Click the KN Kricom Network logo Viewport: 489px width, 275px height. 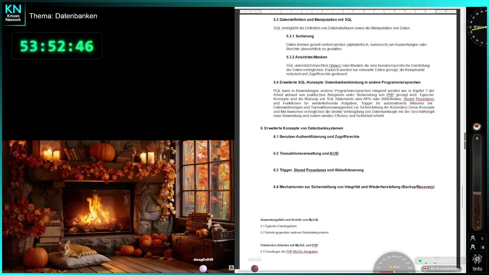click(x=13, y=14)
